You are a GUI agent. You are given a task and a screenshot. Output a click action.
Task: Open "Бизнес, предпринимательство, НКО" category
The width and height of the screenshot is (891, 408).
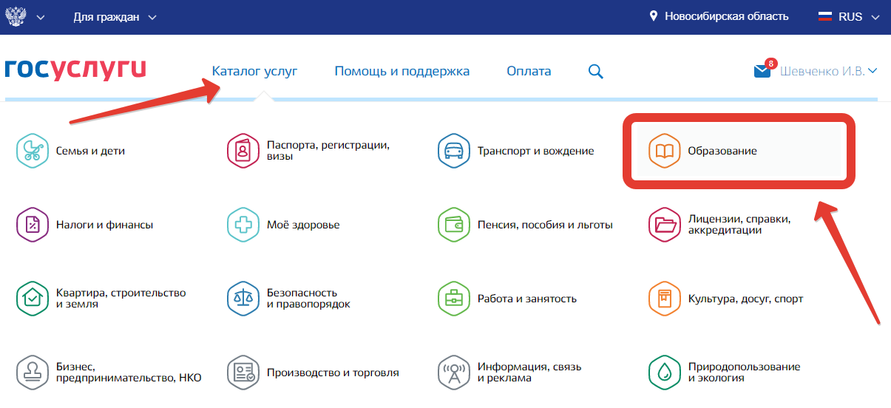click(129, 373)
